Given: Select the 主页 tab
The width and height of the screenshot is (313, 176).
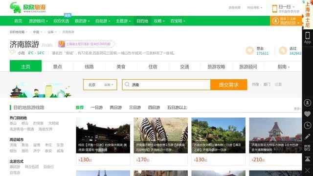Looking at the screenshot, I should (x=25, y=66).
